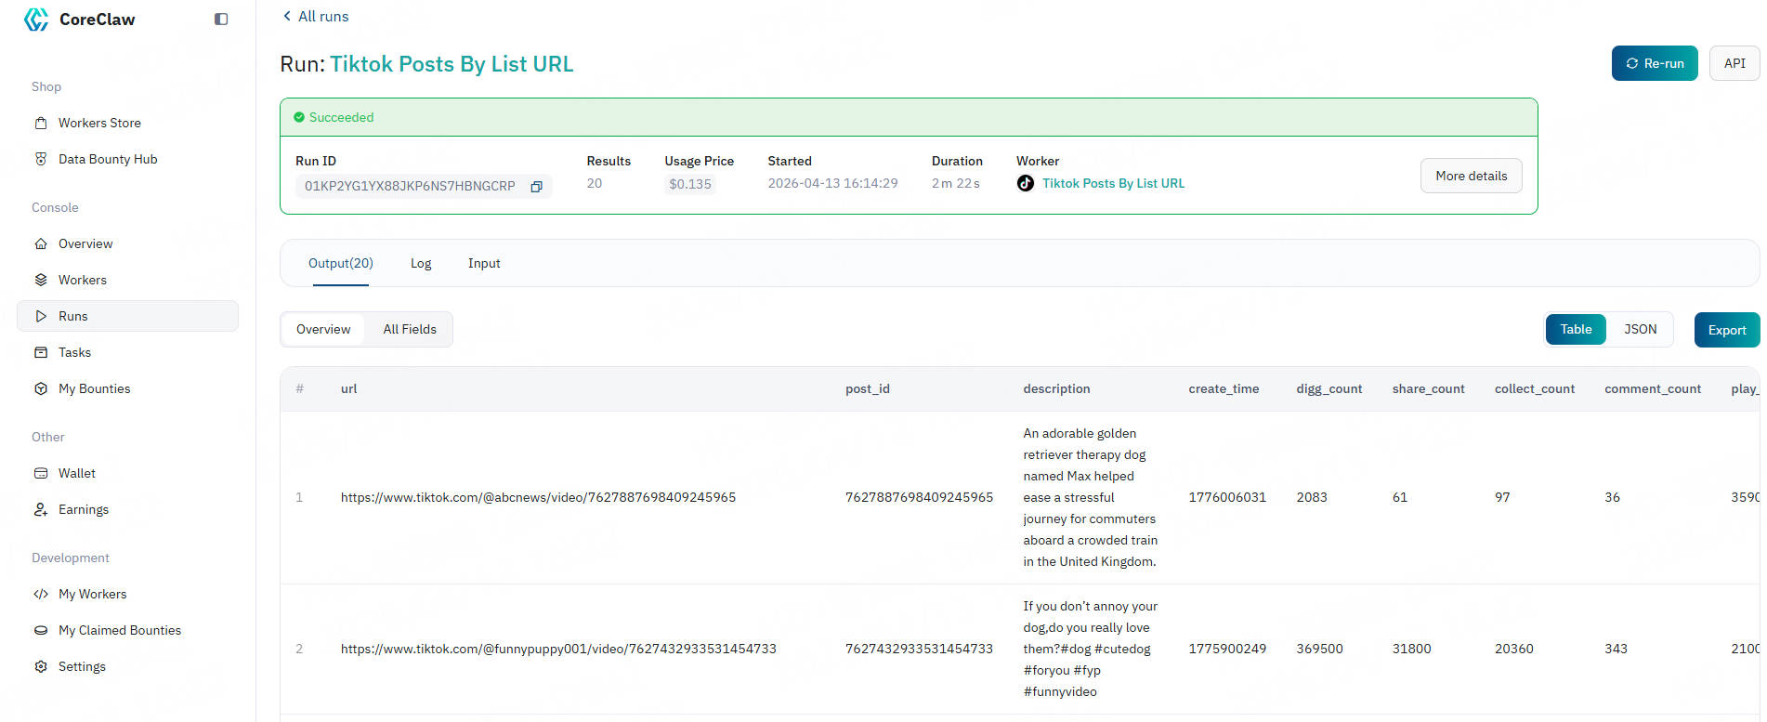
Task: Export the output results
Action: (1726, 330)
